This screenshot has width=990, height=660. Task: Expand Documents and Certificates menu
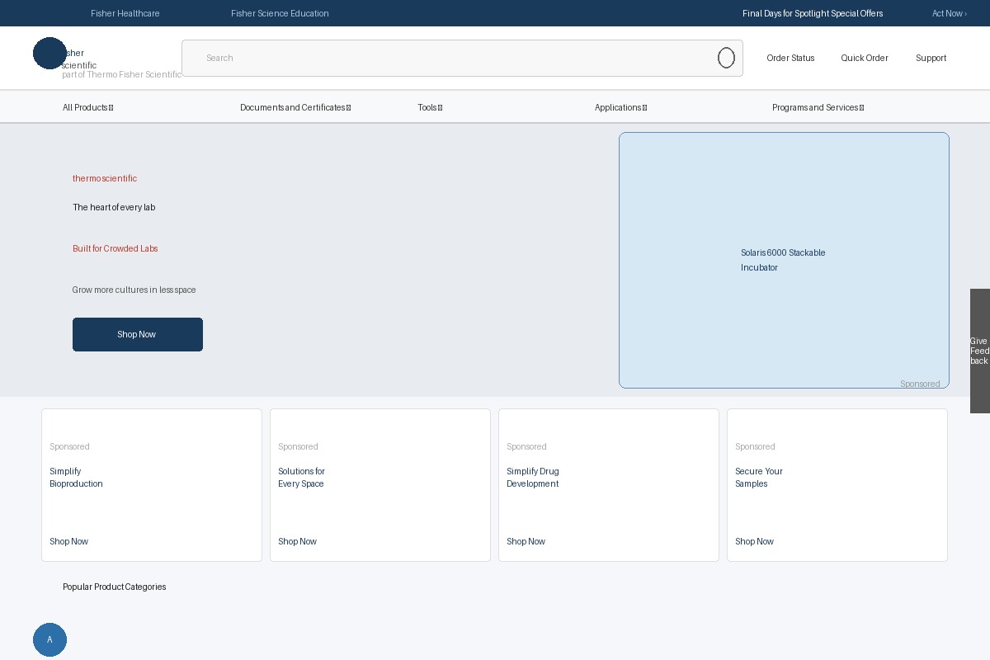pyautogui.click(x=295, y=107)
